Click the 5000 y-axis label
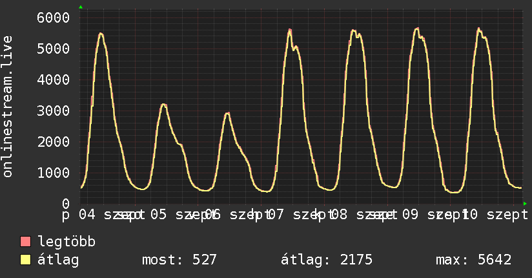 [x=54, y=48]
